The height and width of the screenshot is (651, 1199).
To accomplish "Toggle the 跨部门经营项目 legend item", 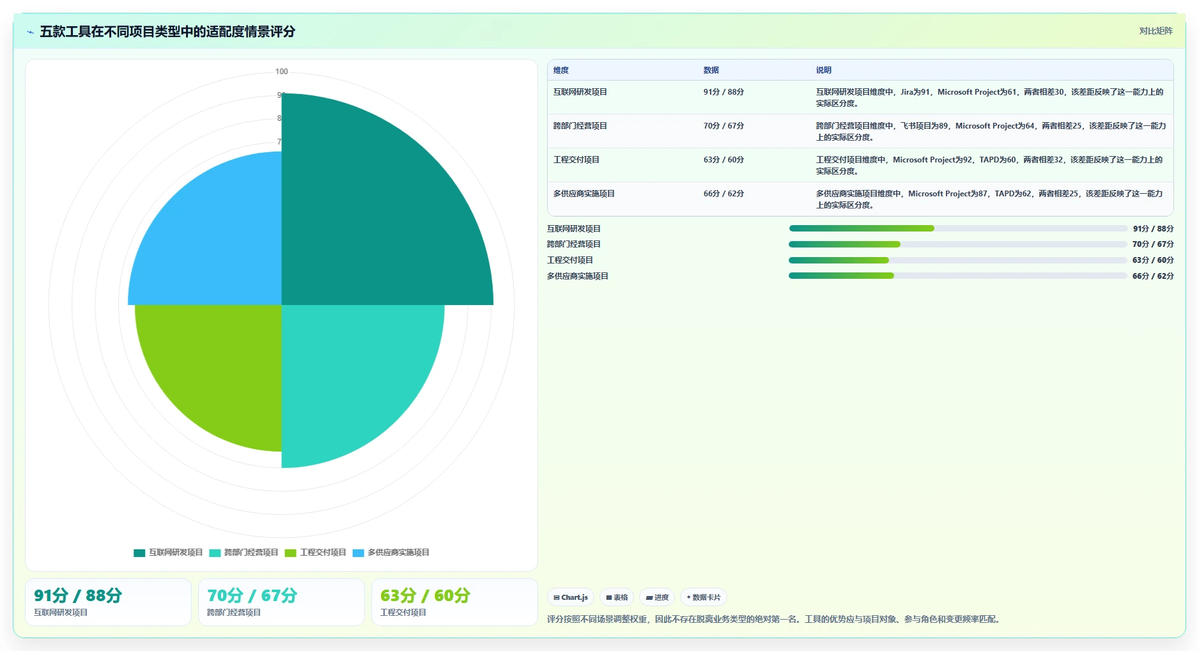I will pyautogui.click(x=244, y=553).
